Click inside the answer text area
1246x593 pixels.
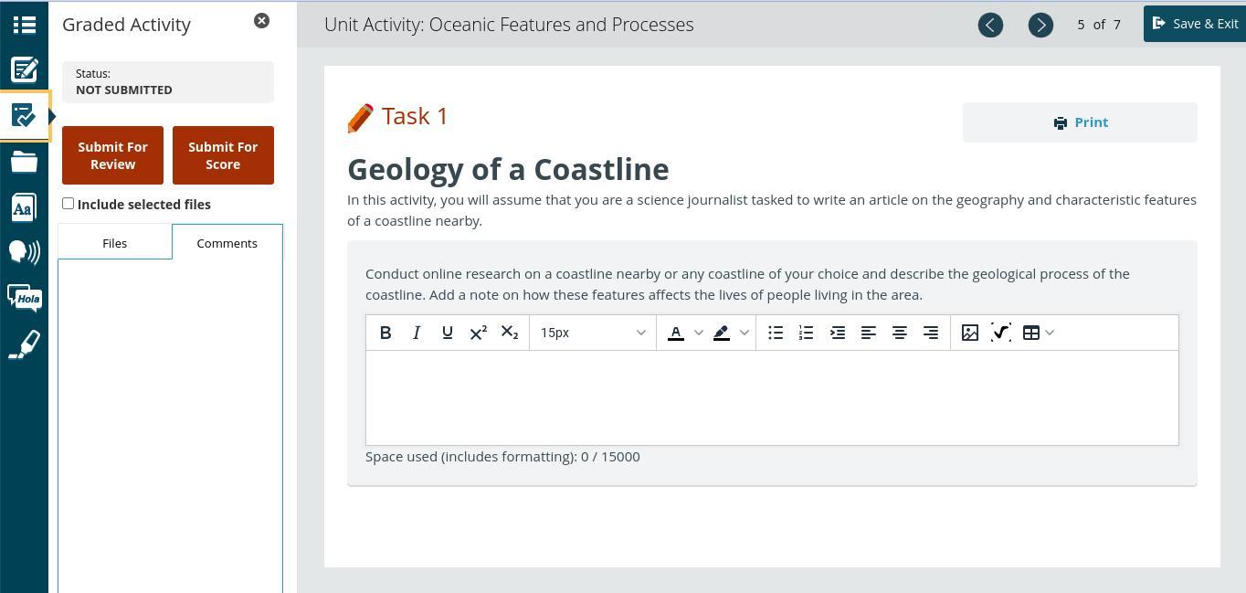point(772,397)
